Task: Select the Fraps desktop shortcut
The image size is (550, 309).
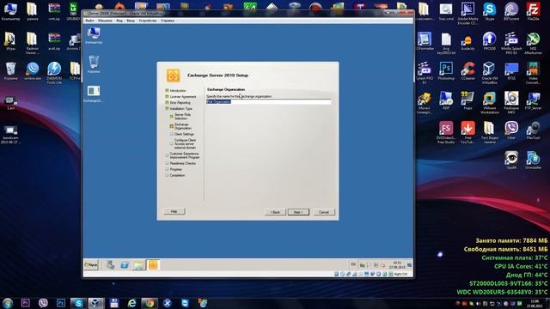Action: [467, 101]
